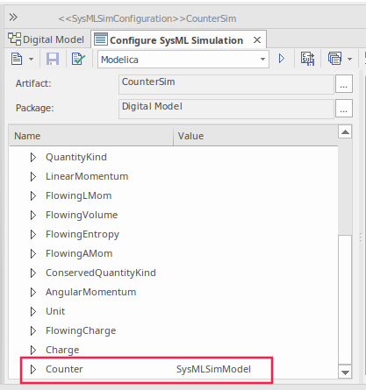Expand the QuantityKind node
366x390 pixels.
point(33,157)
